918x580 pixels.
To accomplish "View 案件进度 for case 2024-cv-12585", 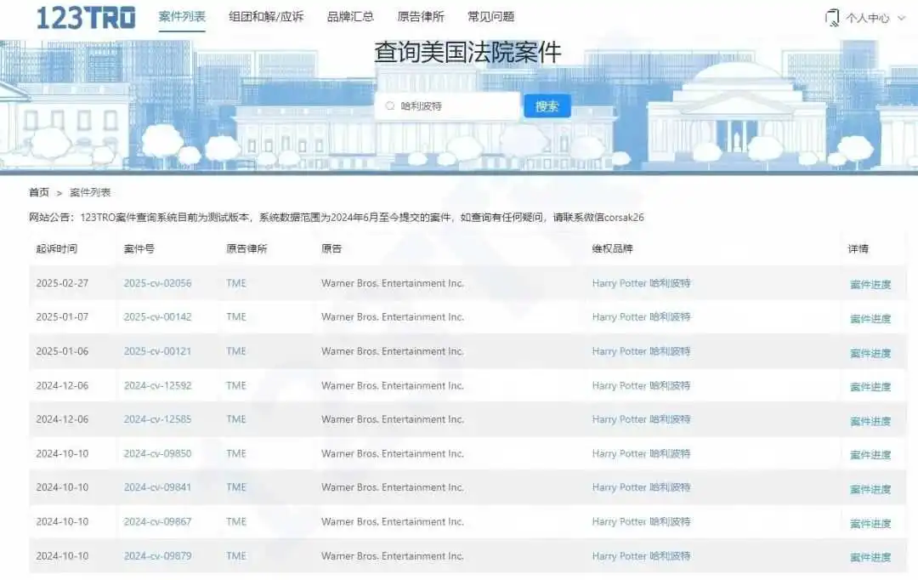I will tap(870, 421).
